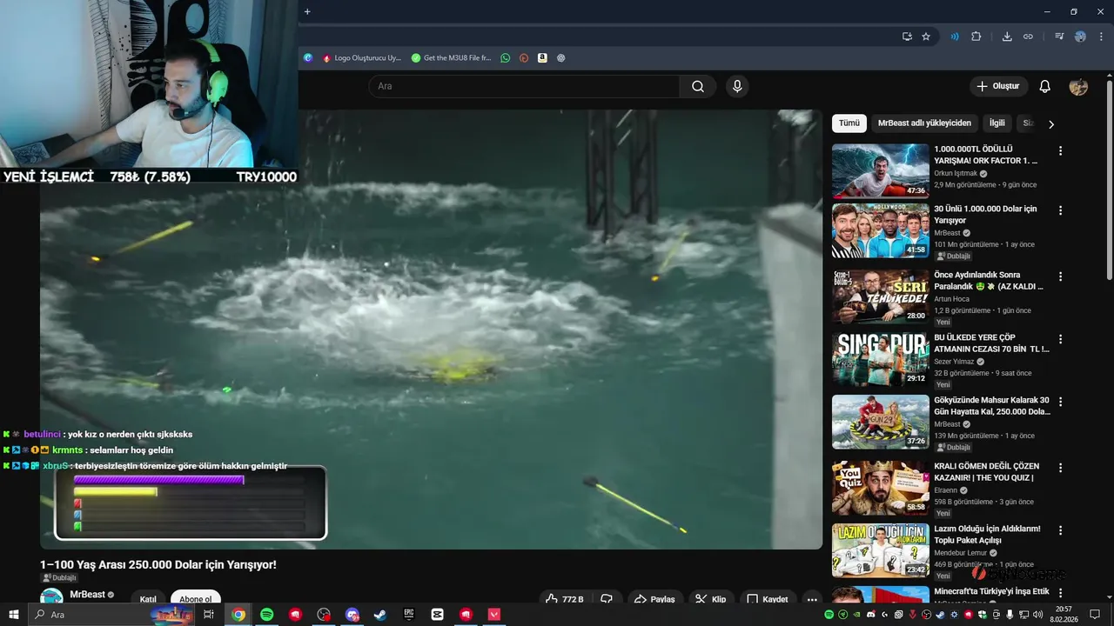
Task: Create a clip with Klip button
Action: 711,599
